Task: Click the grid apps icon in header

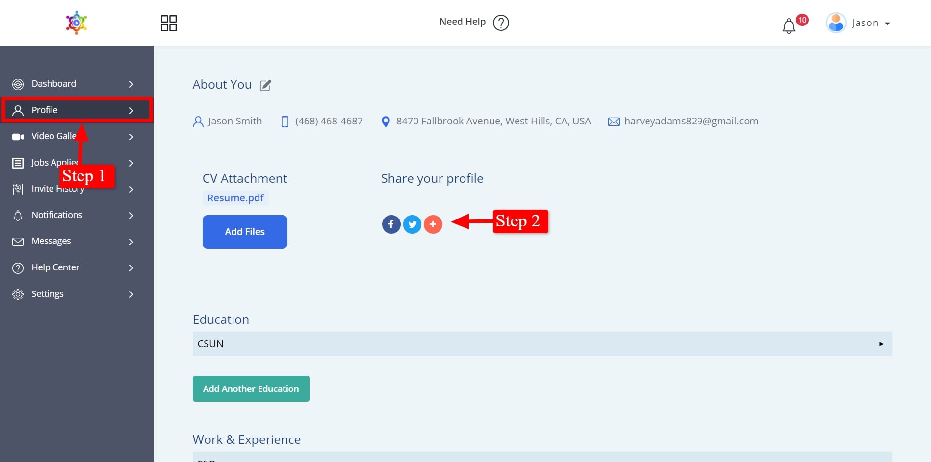Action: [168, 23]
